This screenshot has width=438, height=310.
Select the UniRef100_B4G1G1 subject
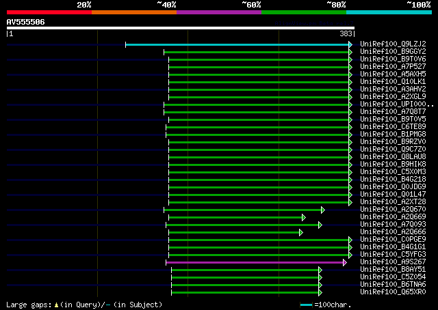tap(393, 247)
